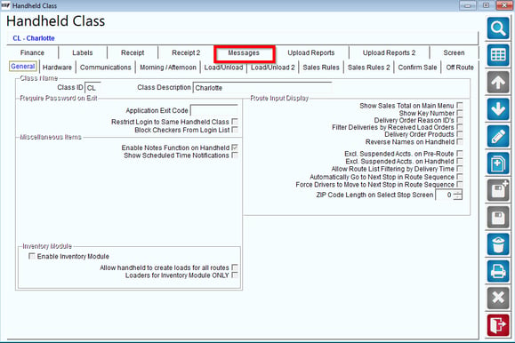Open the Communications tab
Viewport: 515px width, 343px height.
coord(106,68)
